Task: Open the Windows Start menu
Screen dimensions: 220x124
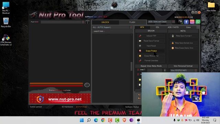Action: [x=82, y=120]
